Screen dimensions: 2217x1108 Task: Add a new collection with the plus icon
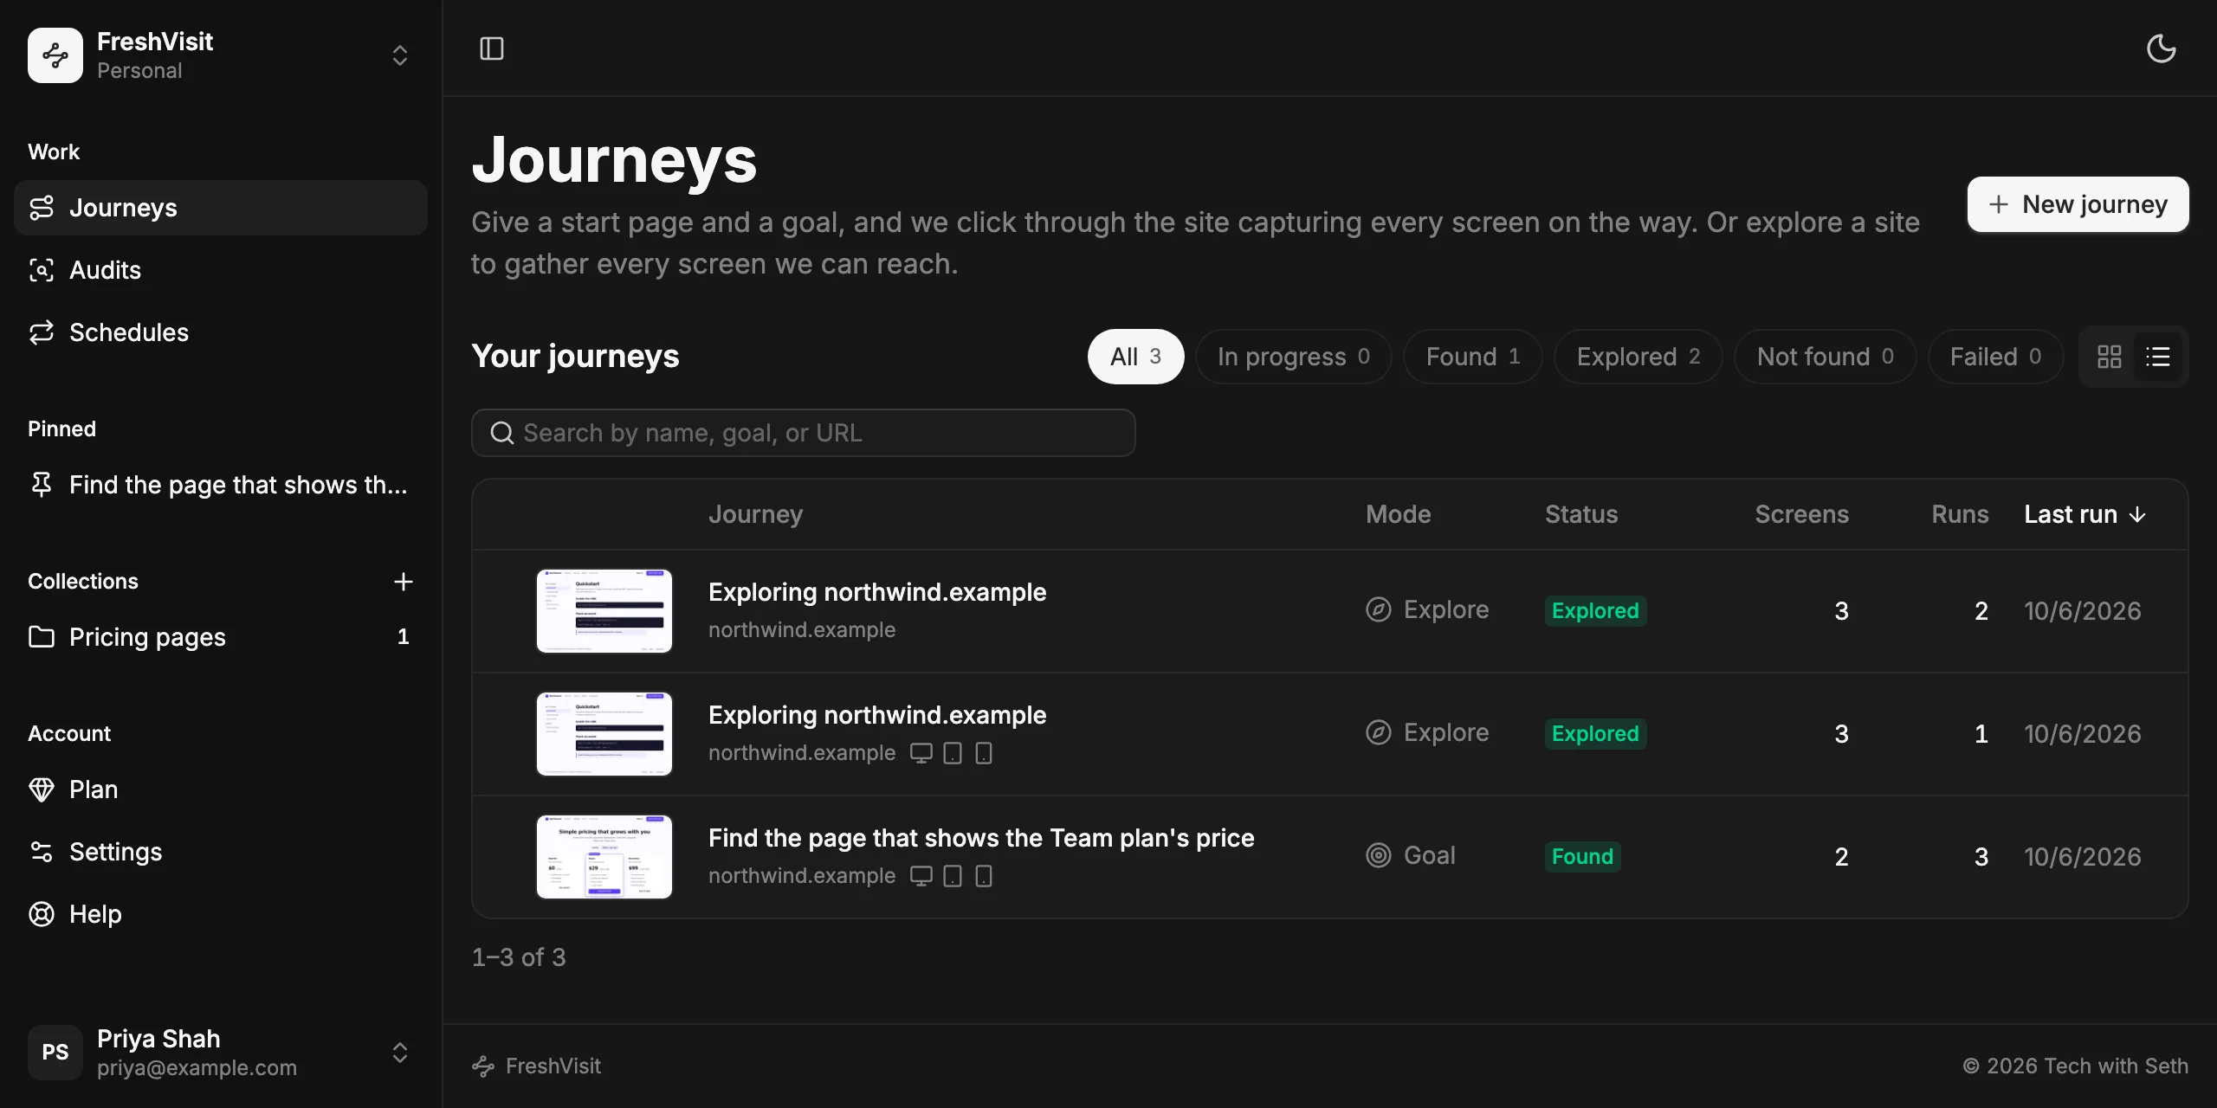coord(404,582)
